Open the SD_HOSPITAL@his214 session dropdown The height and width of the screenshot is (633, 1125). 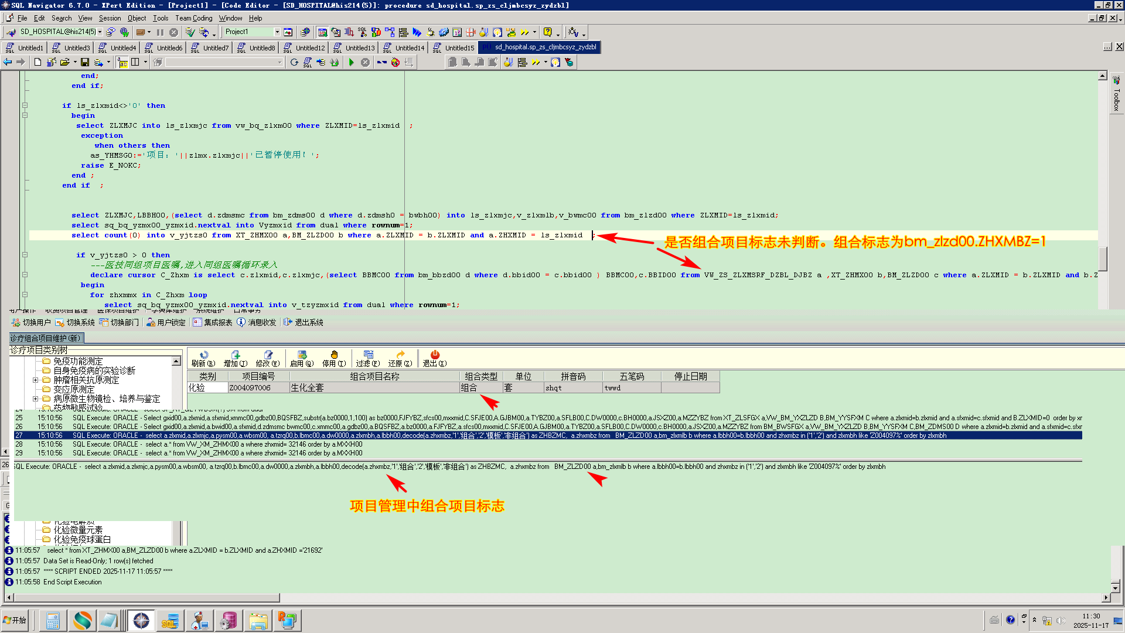100,32
